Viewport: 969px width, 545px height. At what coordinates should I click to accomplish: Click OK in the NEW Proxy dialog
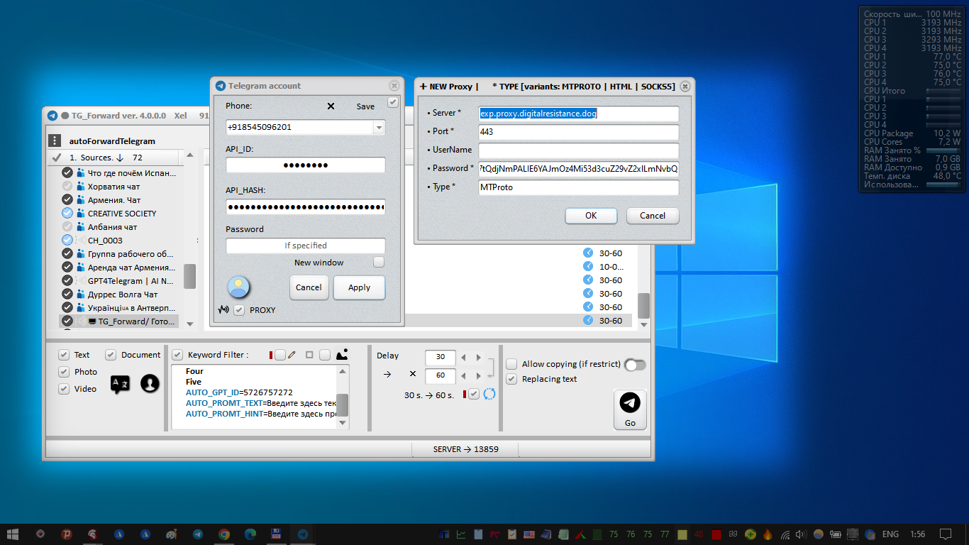pyautogui.click(x=590, y=216)
